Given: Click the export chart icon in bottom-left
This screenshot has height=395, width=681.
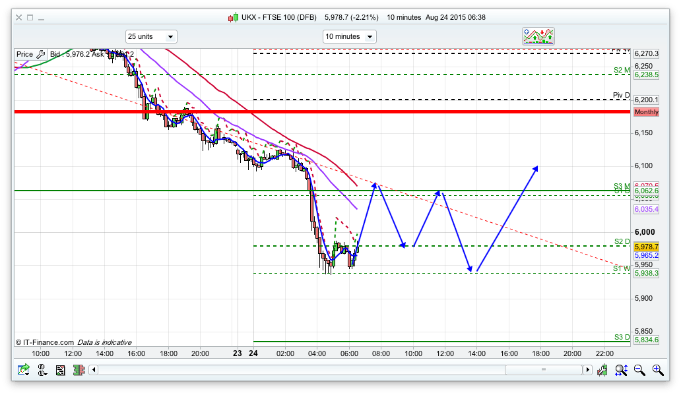Looking at the screenshot, I should point(24,371).
